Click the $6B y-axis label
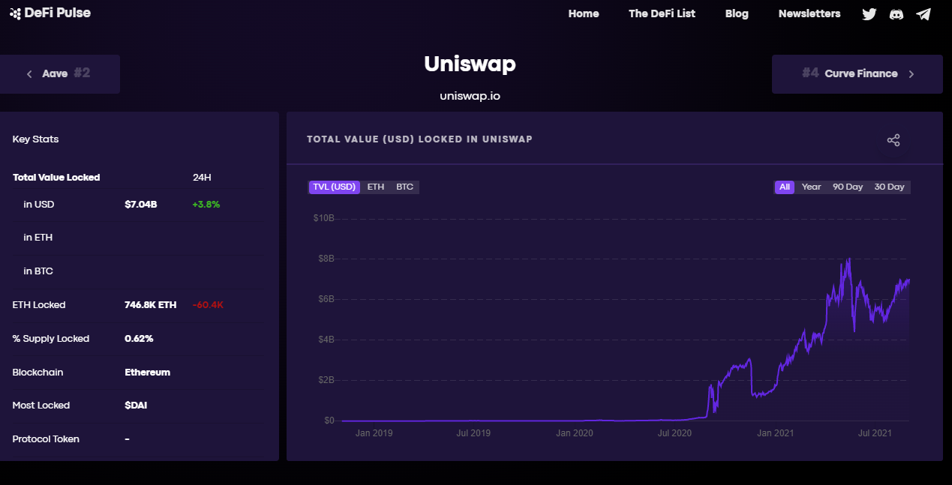Viewport: 952px width, 485px height. point(326,300)
